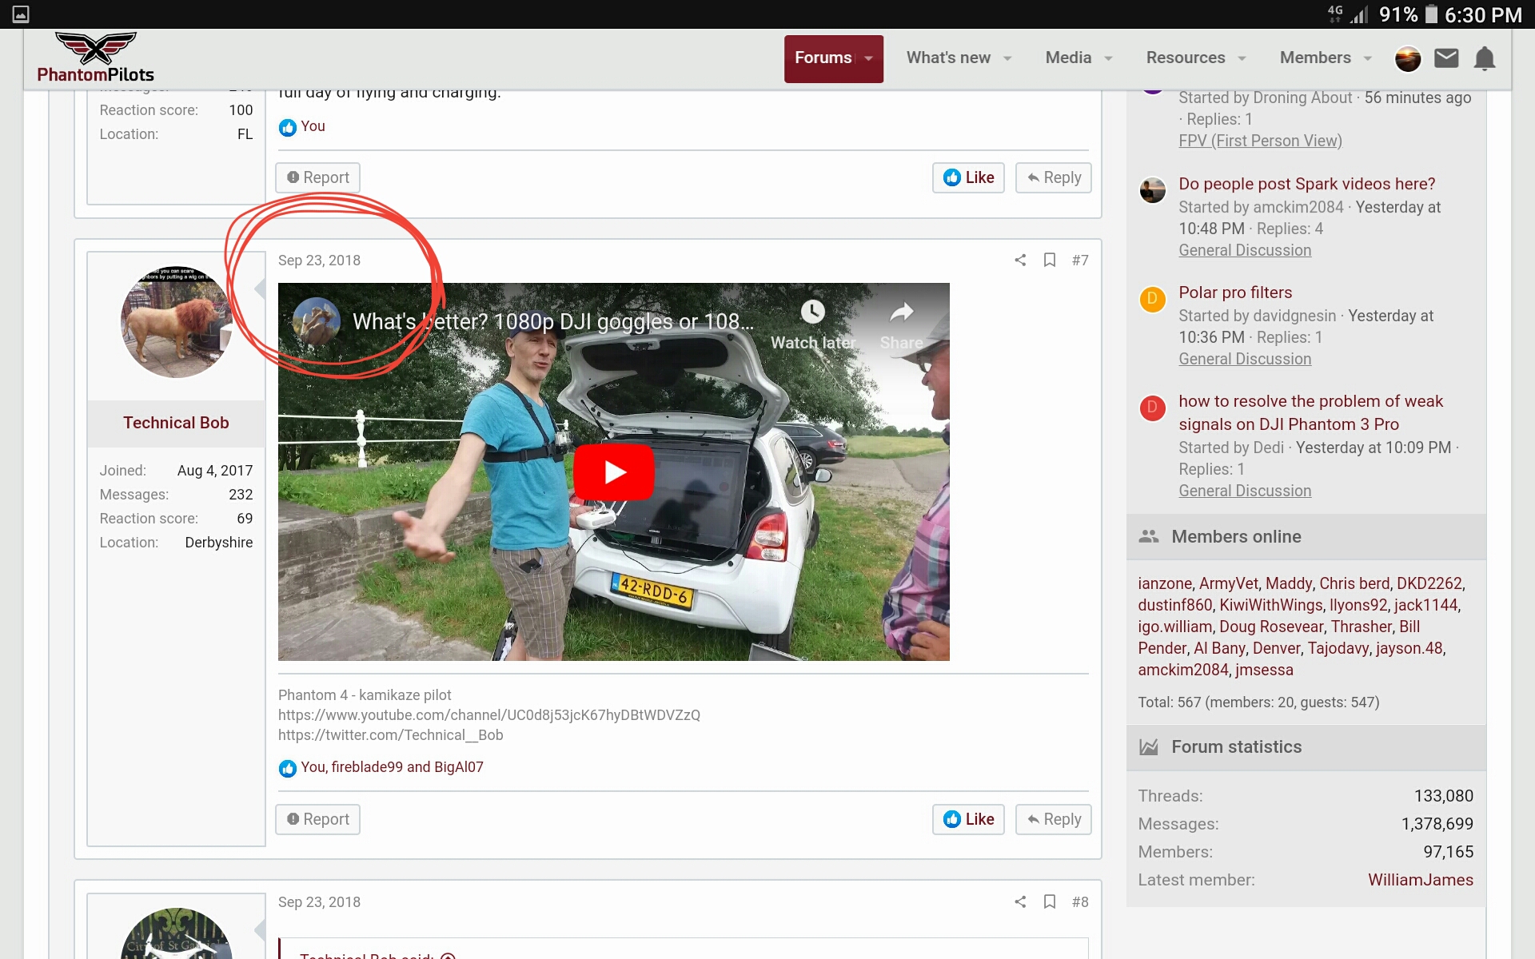1535x959 pixels.
Task: Click Sep 23, 2018 date on post #8
Action: pyautogui.click(x=319, y=902)
